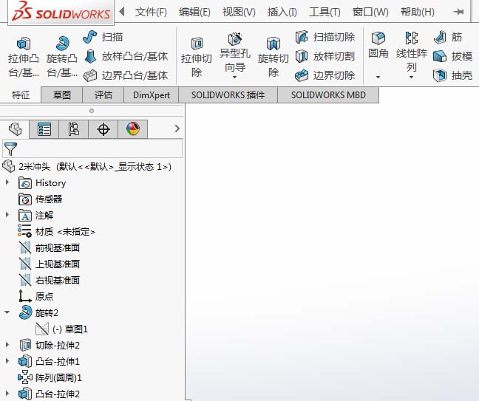Switch to the SOLIDWORKS MBD tab
This screenshot has width=479, height=401.
coord(328,95)
